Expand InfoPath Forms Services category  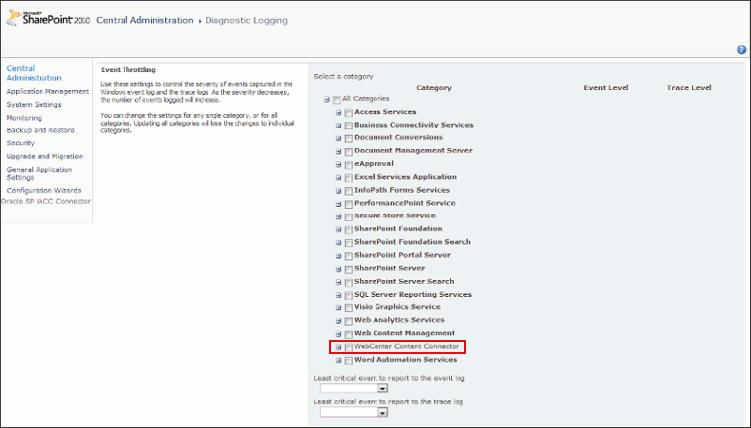click(338, 191)
